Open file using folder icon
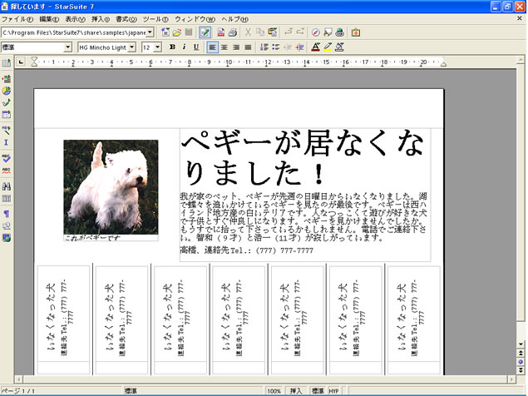Image resolution: width=528 pixels, height=396 pixels. (x=177, y=32)
